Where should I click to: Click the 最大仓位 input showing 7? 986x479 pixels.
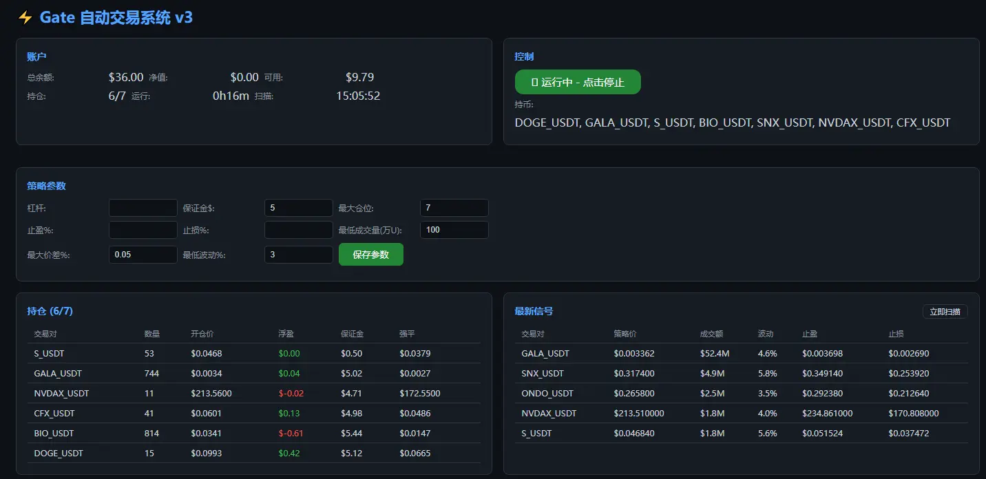click(454, 208)
